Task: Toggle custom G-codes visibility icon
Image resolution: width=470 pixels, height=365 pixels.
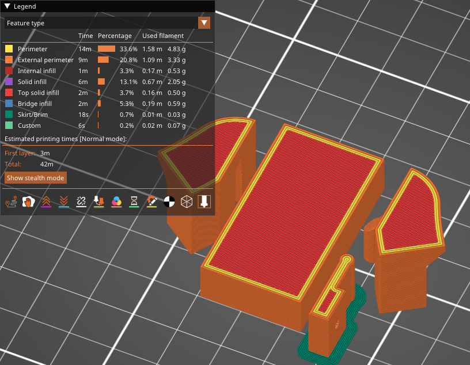Action: pyautogui.click(x=151, y=201)
